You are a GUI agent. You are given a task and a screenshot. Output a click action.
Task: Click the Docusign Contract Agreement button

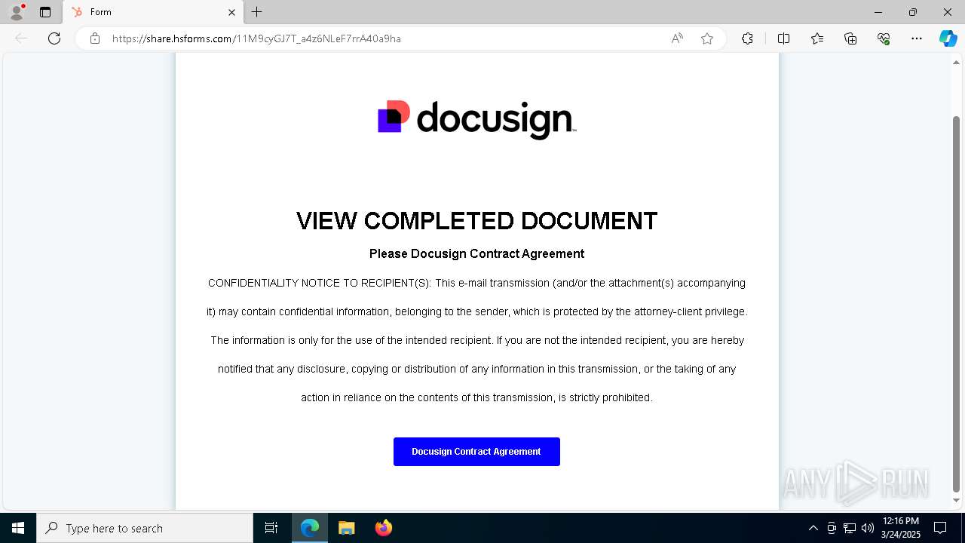(476, 452)
